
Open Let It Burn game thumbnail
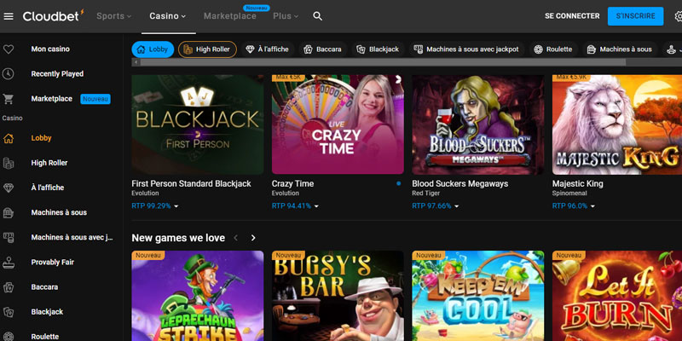(x=617, y=296)
